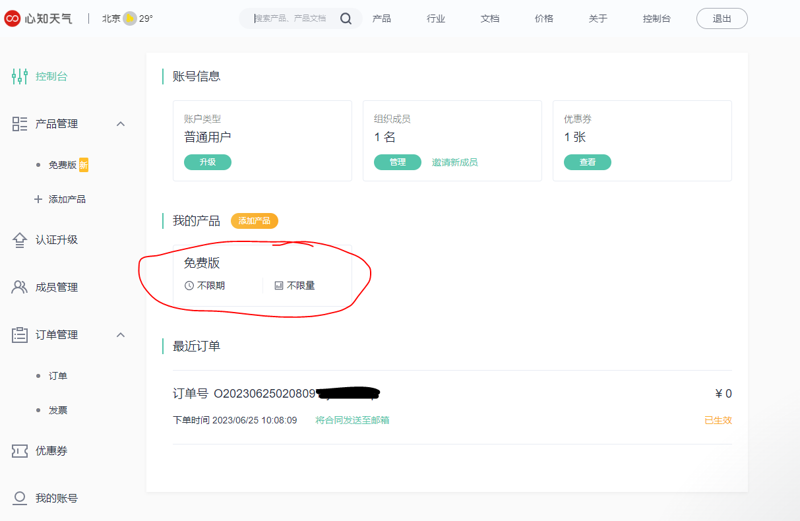Click the search magnifier icon
Image resolution: width=800 pixels, height=521 pixels.
[346, 18]
